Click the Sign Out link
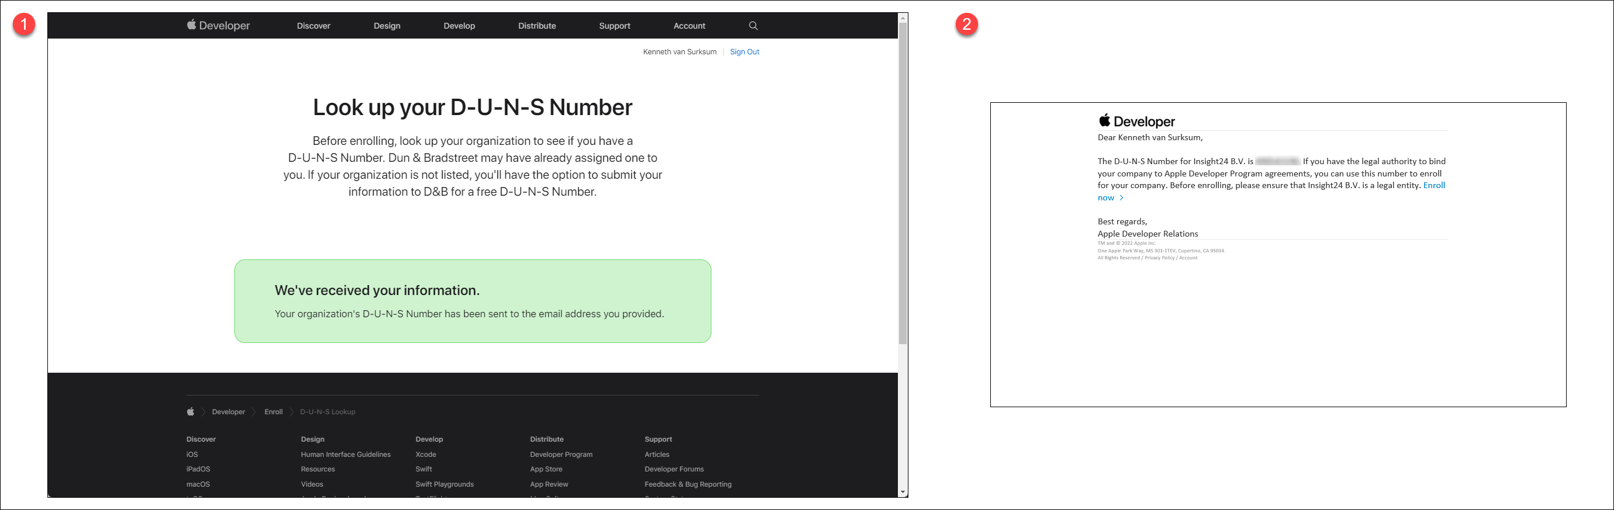 [x=744, y=52]
